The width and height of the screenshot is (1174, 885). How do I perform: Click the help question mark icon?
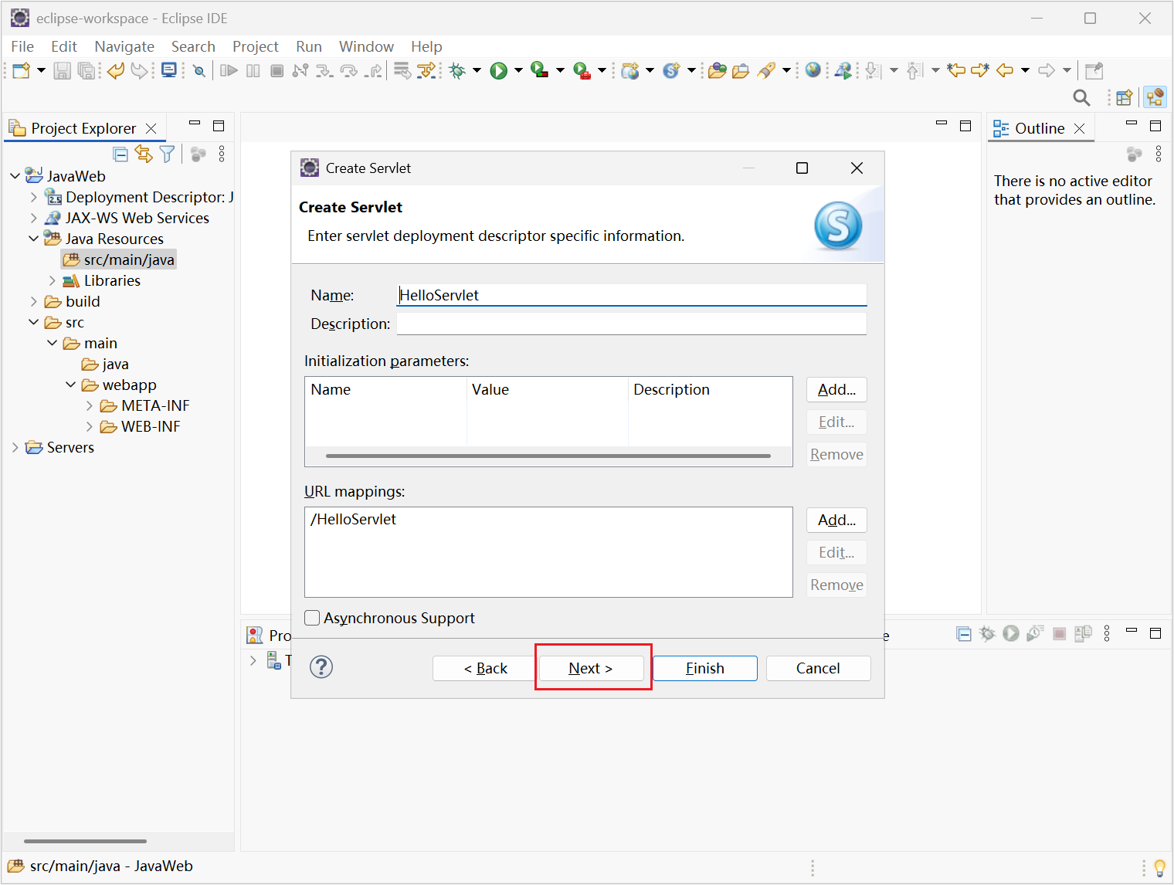pyautogui.click(x=321, y=666)
